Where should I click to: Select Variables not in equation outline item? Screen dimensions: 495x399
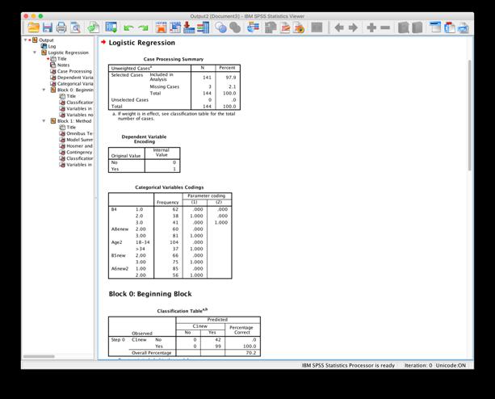[x=80, y=115]
